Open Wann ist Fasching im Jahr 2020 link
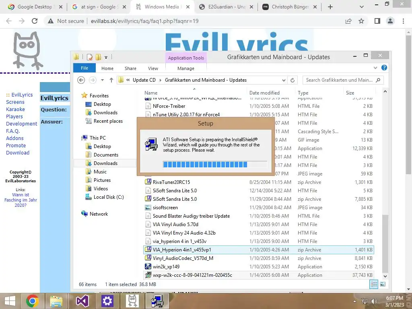412x309 pixels. point(21,200)
